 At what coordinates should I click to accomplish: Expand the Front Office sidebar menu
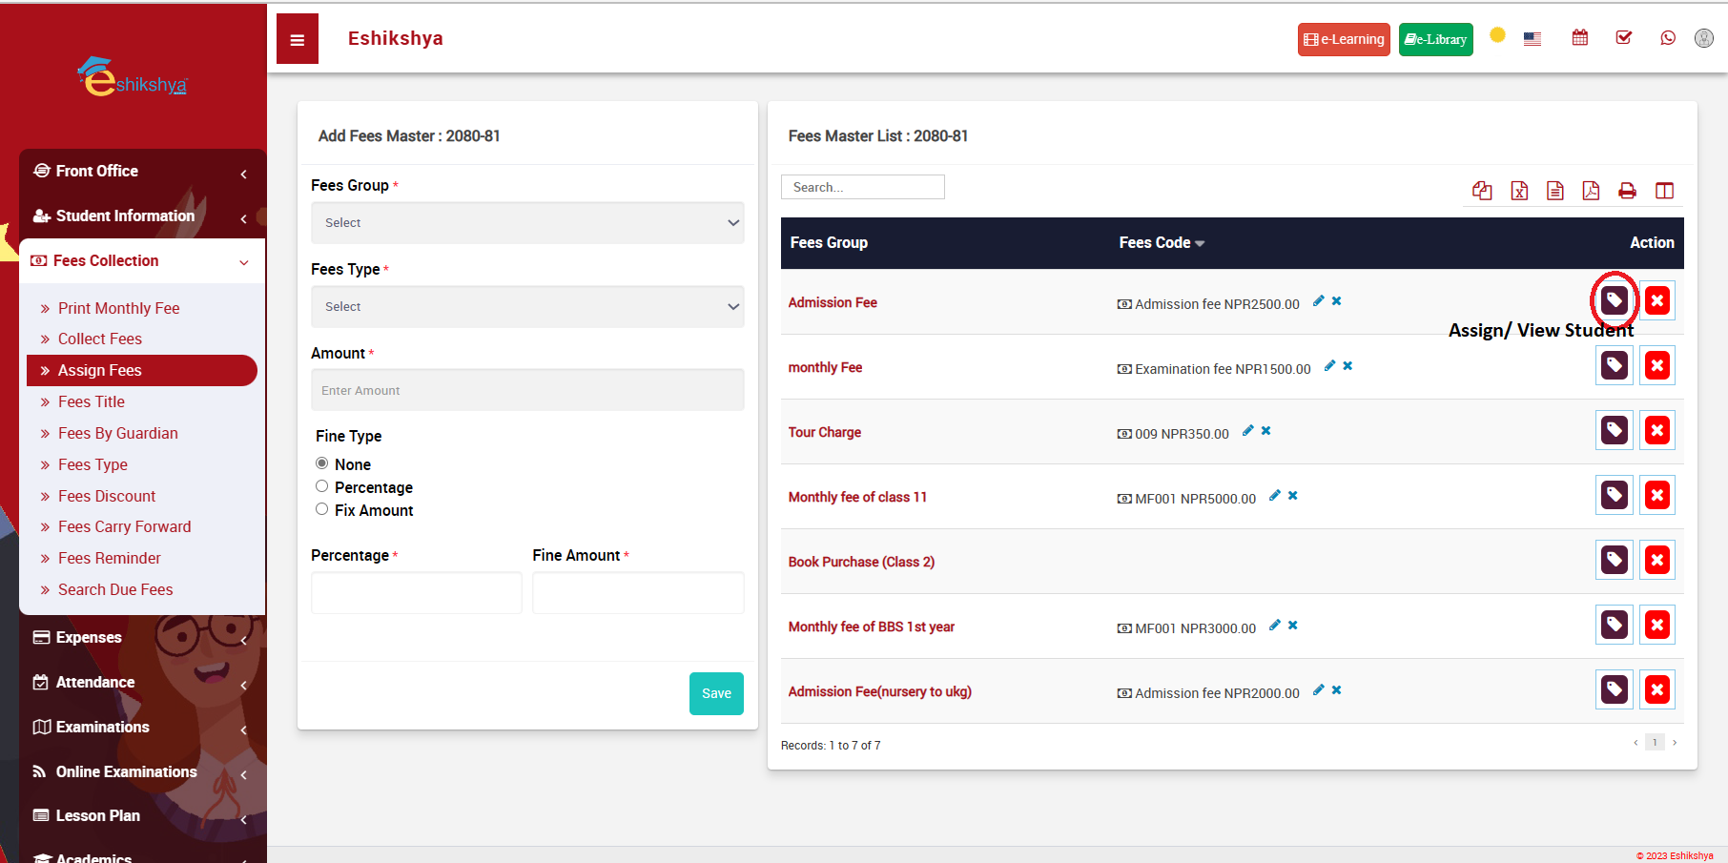[x=143, y=172]
